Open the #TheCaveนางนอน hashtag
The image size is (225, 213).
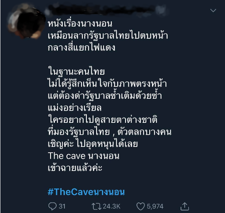[86, 192]
